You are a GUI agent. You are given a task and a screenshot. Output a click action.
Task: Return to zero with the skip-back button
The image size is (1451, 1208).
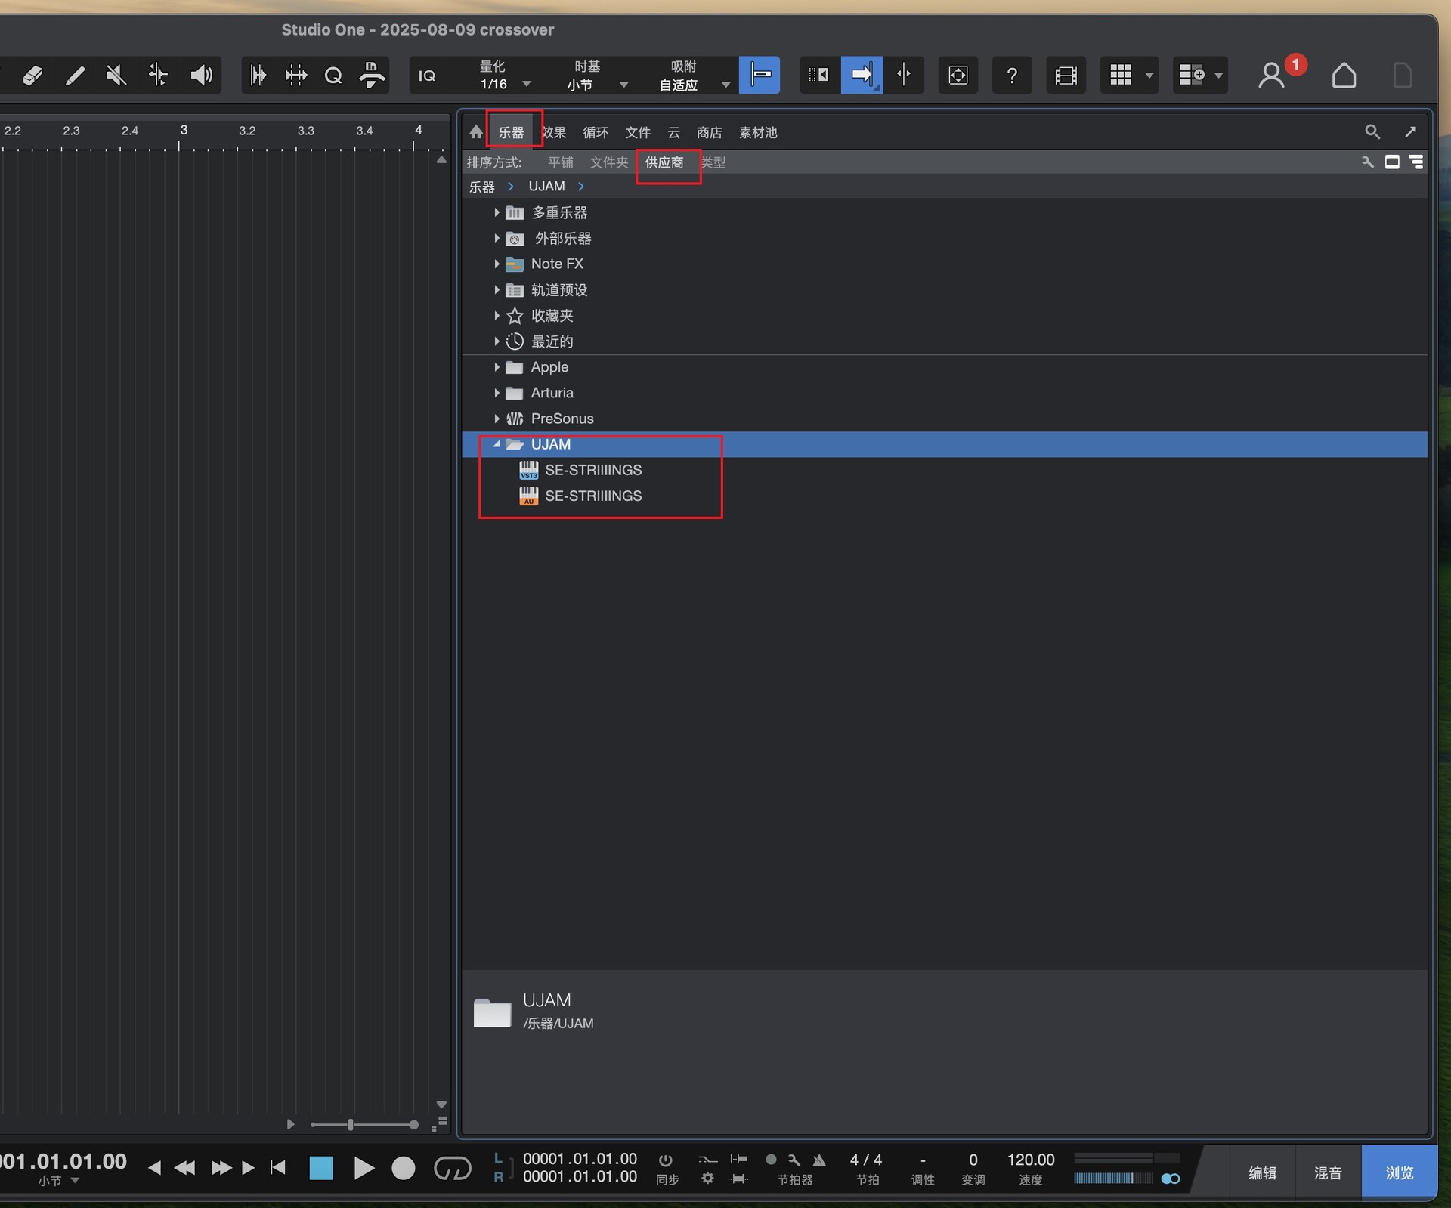[x=278, y=1167]
